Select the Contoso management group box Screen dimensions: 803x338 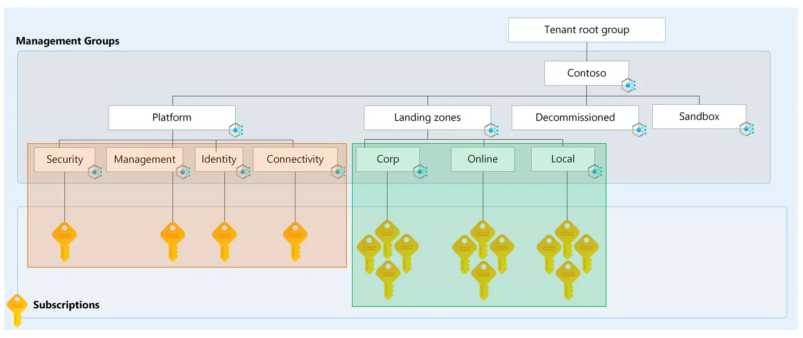[586, 73]
